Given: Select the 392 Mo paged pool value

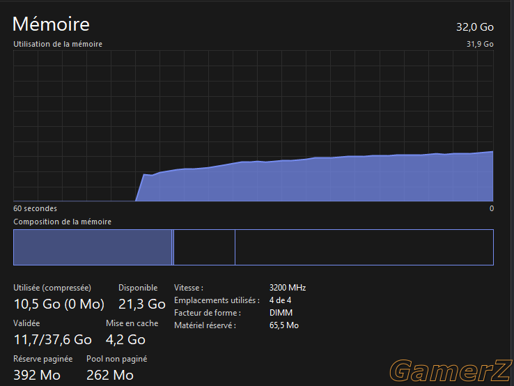Looking at the screenshot, I should [x=37, y=375].
